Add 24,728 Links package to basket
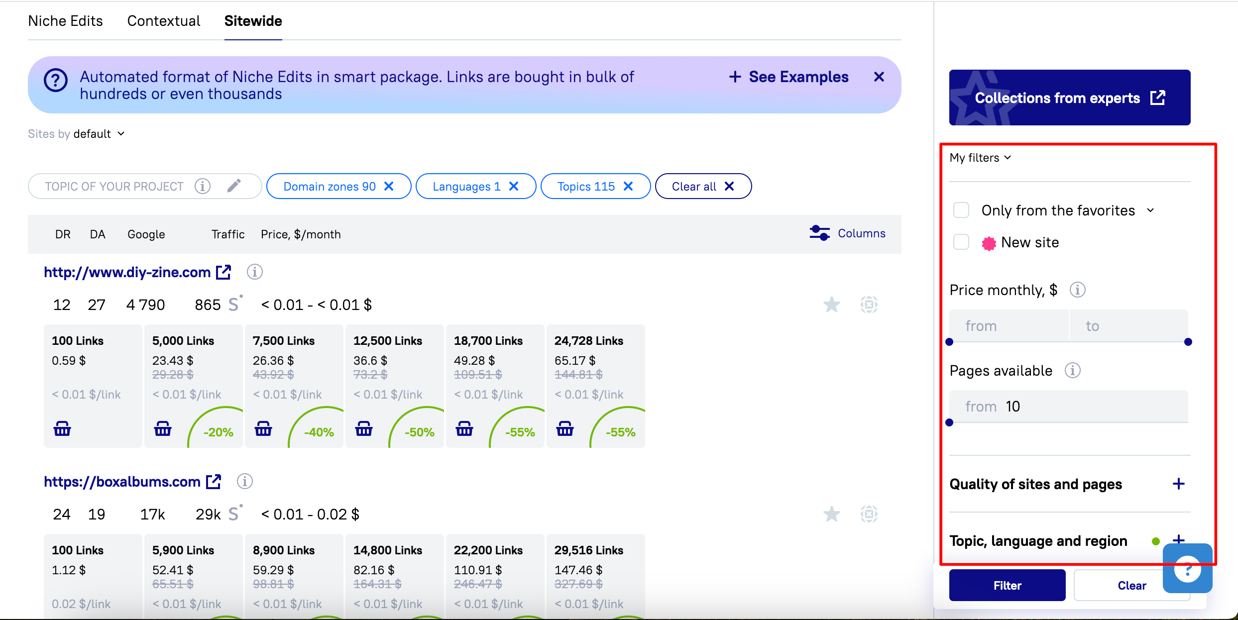This screenshot has width=1238, height=620. pyautogui.click(x=565, y=428)
